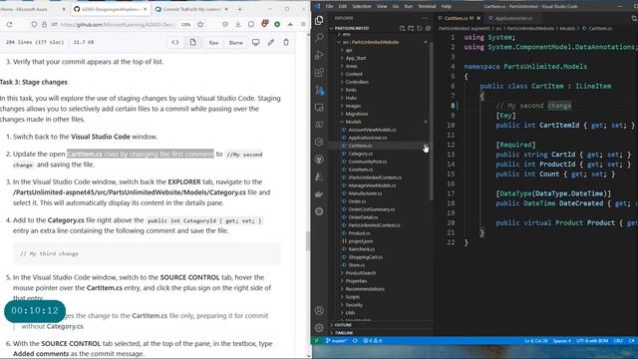Screen dimensions: 638x359
Task: Click the split editor icon in VS Code
Action: tap(634, 18)
